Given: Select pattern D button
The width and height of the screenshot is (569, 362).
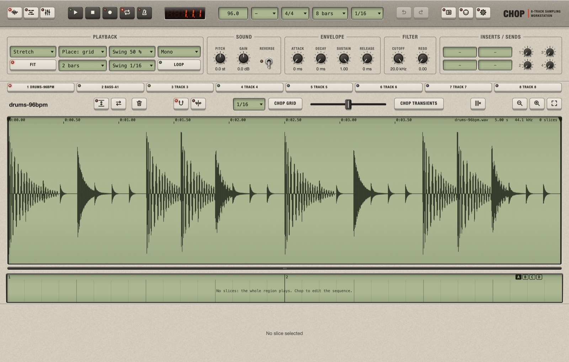Looking at the screenshot, I should tap(539, 277).
